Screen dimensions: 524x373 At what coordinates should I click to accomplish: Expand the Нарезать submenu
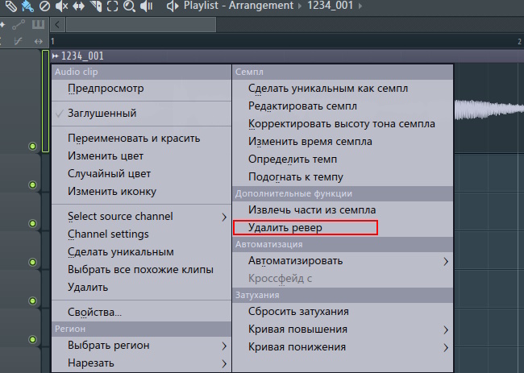(x=141, y=363)
